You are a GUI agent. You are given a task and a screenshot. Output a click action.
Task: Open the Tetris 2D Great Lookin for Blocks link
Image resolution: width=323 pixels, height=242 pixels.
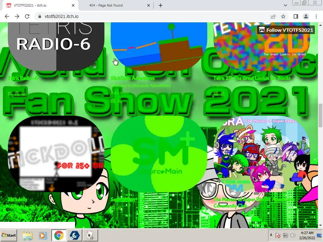(x=252, y=78)
